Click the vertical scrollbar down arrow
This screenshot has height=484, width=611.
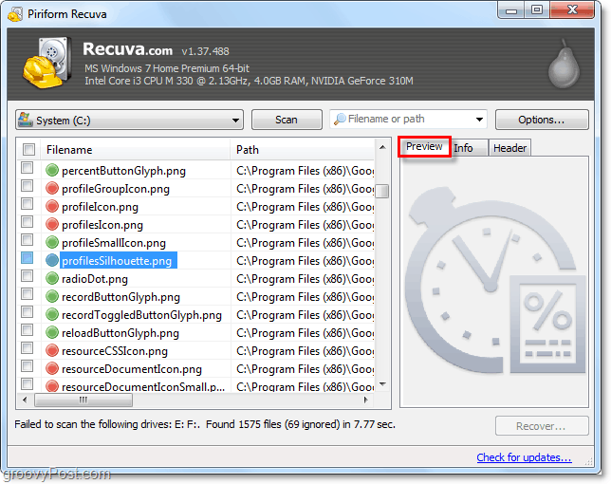[x=382, y=384]
